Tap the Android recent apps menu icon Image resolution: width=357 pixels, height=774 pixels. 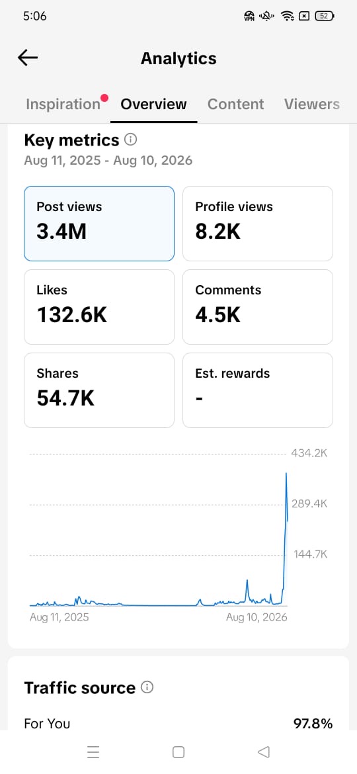coord(93,752)
